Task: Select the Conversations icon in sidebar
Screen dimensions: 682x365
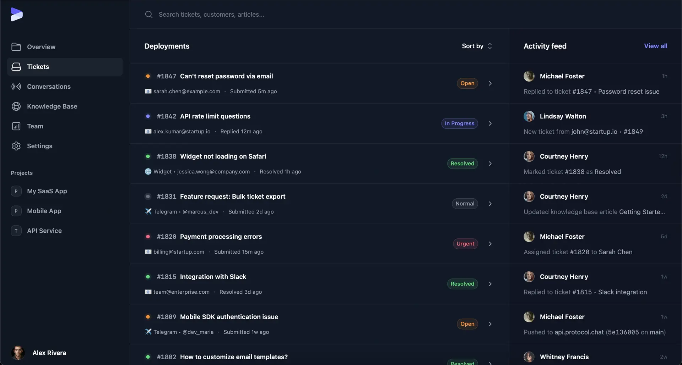Action: pyautogui.click(x=16, y=87)
